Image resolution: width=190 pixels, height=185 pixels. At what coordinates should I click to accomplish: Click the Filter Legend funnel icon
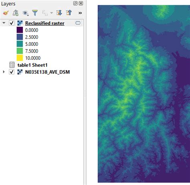35,13
